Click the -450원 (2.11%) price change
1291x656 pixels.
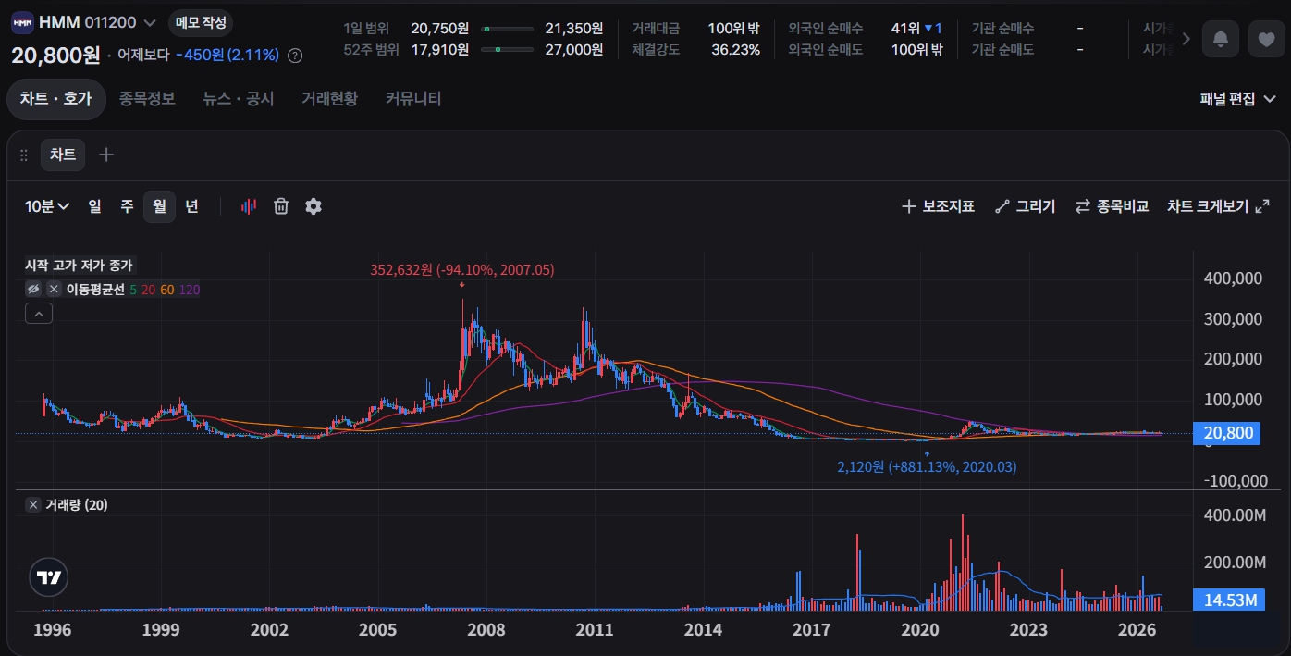(227, 56)
